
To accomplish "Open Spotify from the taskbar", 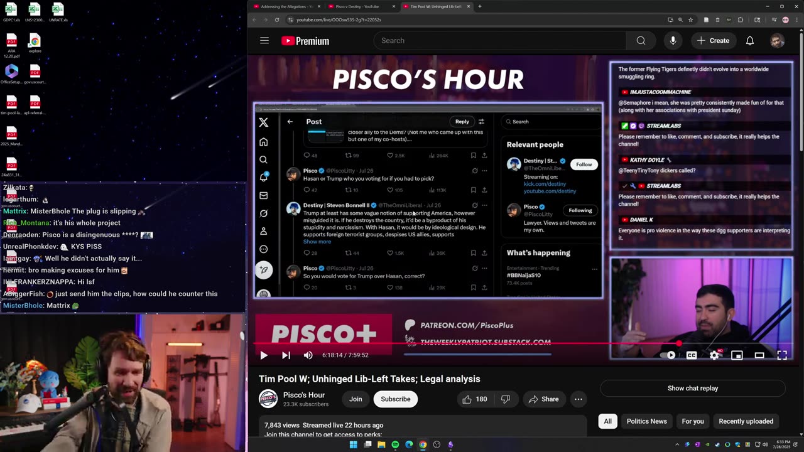I will tap(395, 444).
